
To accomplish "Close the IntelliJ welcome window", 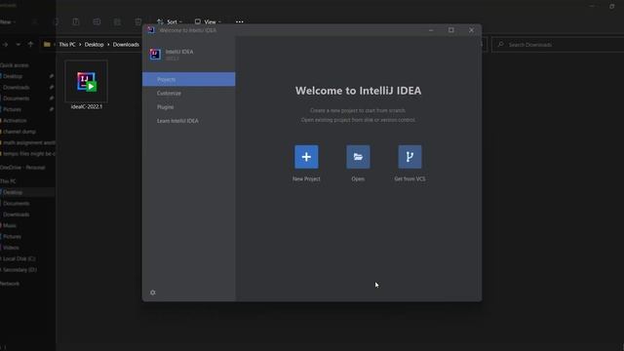I will click(471, 30).
